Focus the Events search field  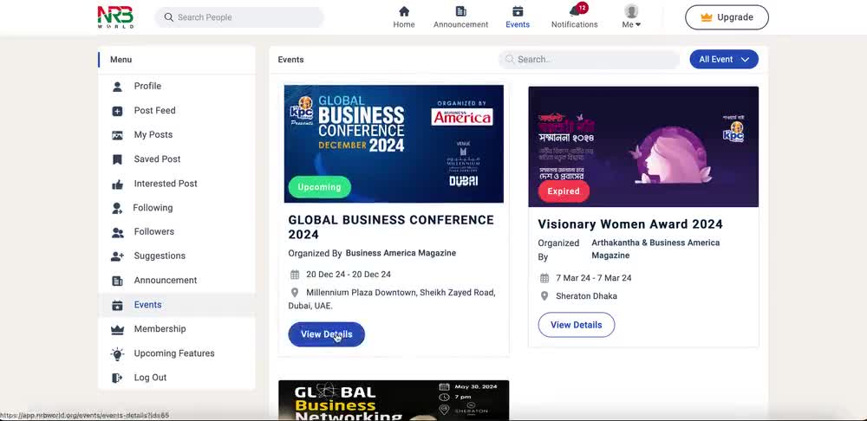point(589,59)
